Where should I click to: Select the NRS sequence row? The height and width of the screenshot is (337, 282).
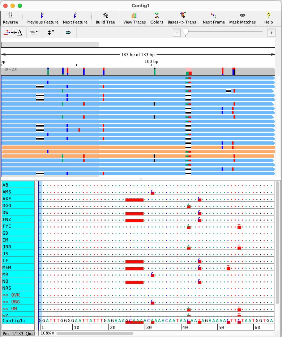pyautogui.click(x=18, y=288)
